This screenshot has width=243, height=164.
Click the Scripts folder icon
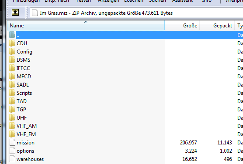pos(12,93)
